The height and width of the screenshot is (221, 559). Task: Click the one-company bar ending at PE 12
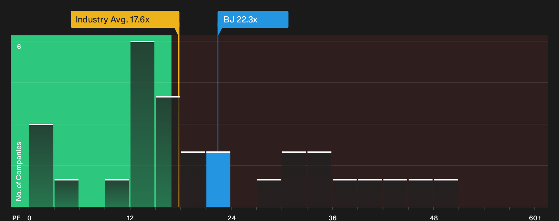coord(117,193)
